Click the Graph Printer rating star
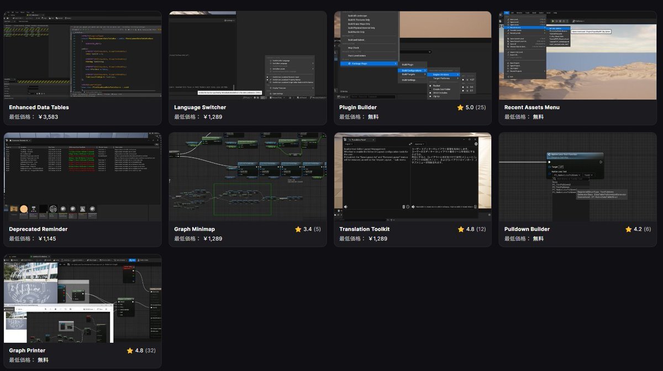 pyautogui.click(x=130, y=351)
